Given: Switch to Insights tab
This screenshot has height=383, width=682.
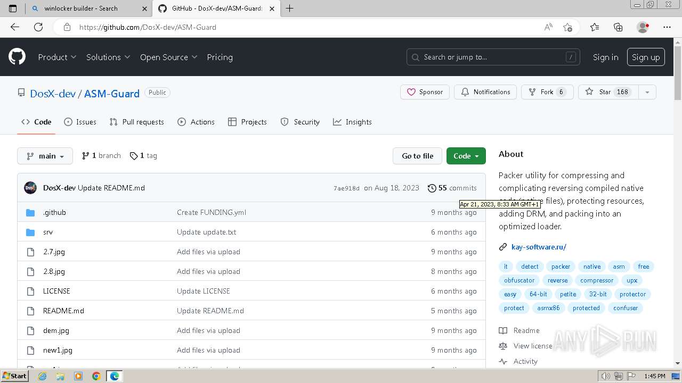Looking at the screenshot, I should pyautogui.click(x=352, y=122).
